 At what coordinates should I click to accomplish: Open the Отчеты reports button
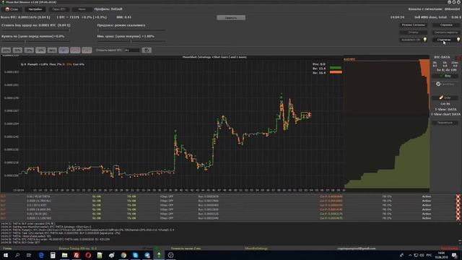(x=413, y=32)
